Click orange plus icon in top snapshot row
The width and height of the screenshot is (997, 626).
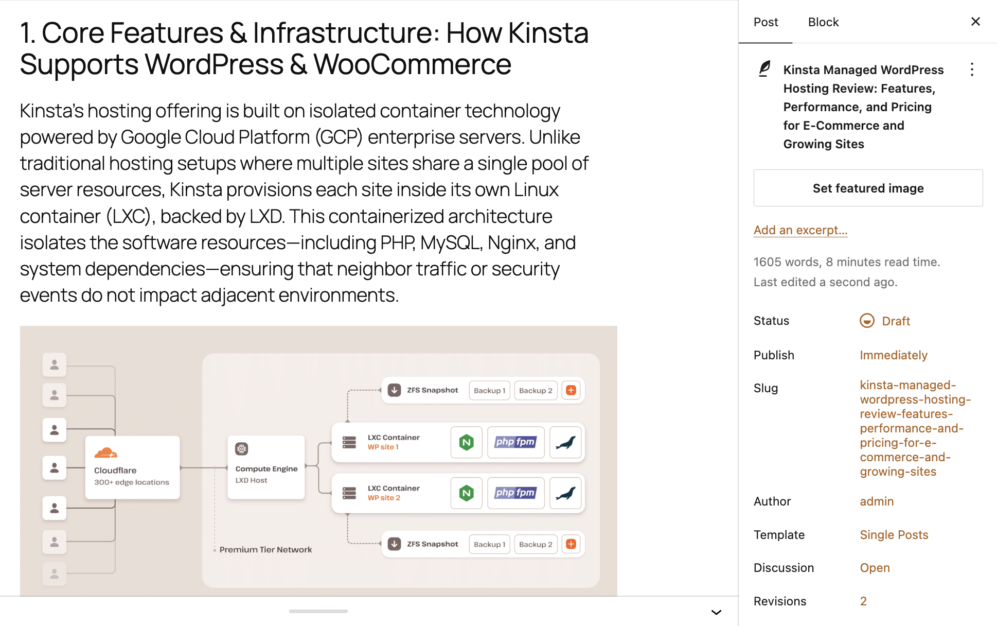tap(571, 390)
